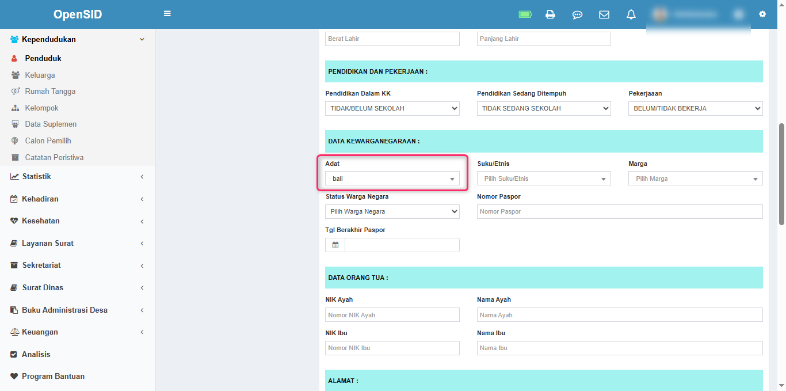Click the Data Suplemen icon
This screenshot has height=391, width=786.
(x=15, y=124)
